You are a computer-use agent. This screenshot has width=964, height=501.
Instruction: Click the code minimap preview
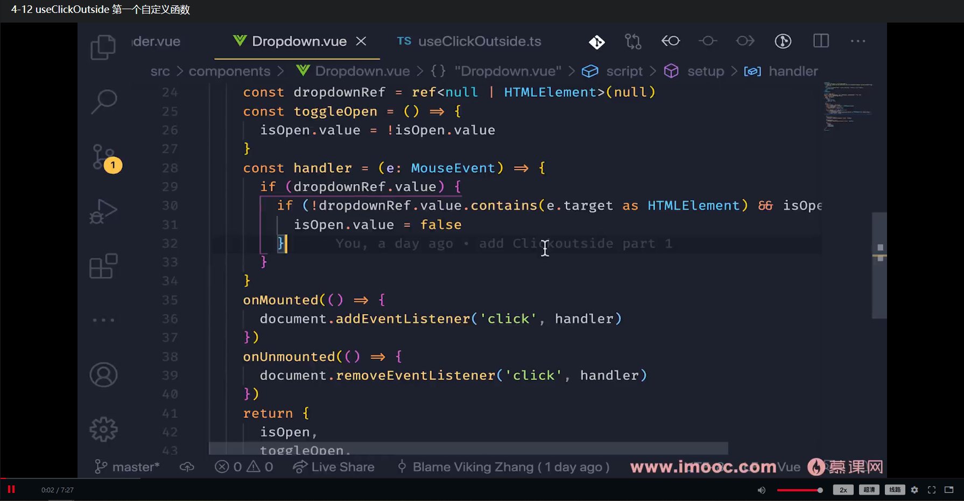point(847,107)
